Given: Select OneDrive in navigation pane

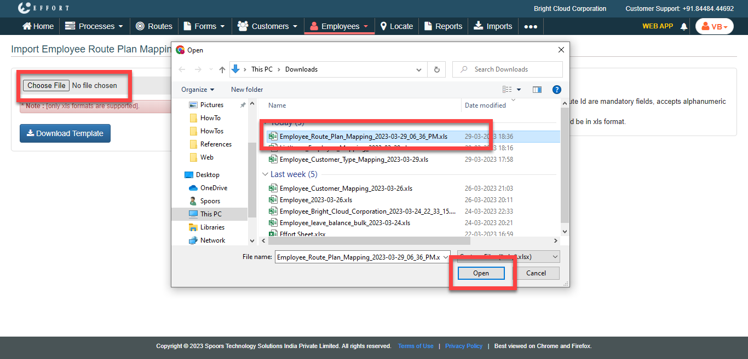Looking at the screenshot, I should 214,188.
